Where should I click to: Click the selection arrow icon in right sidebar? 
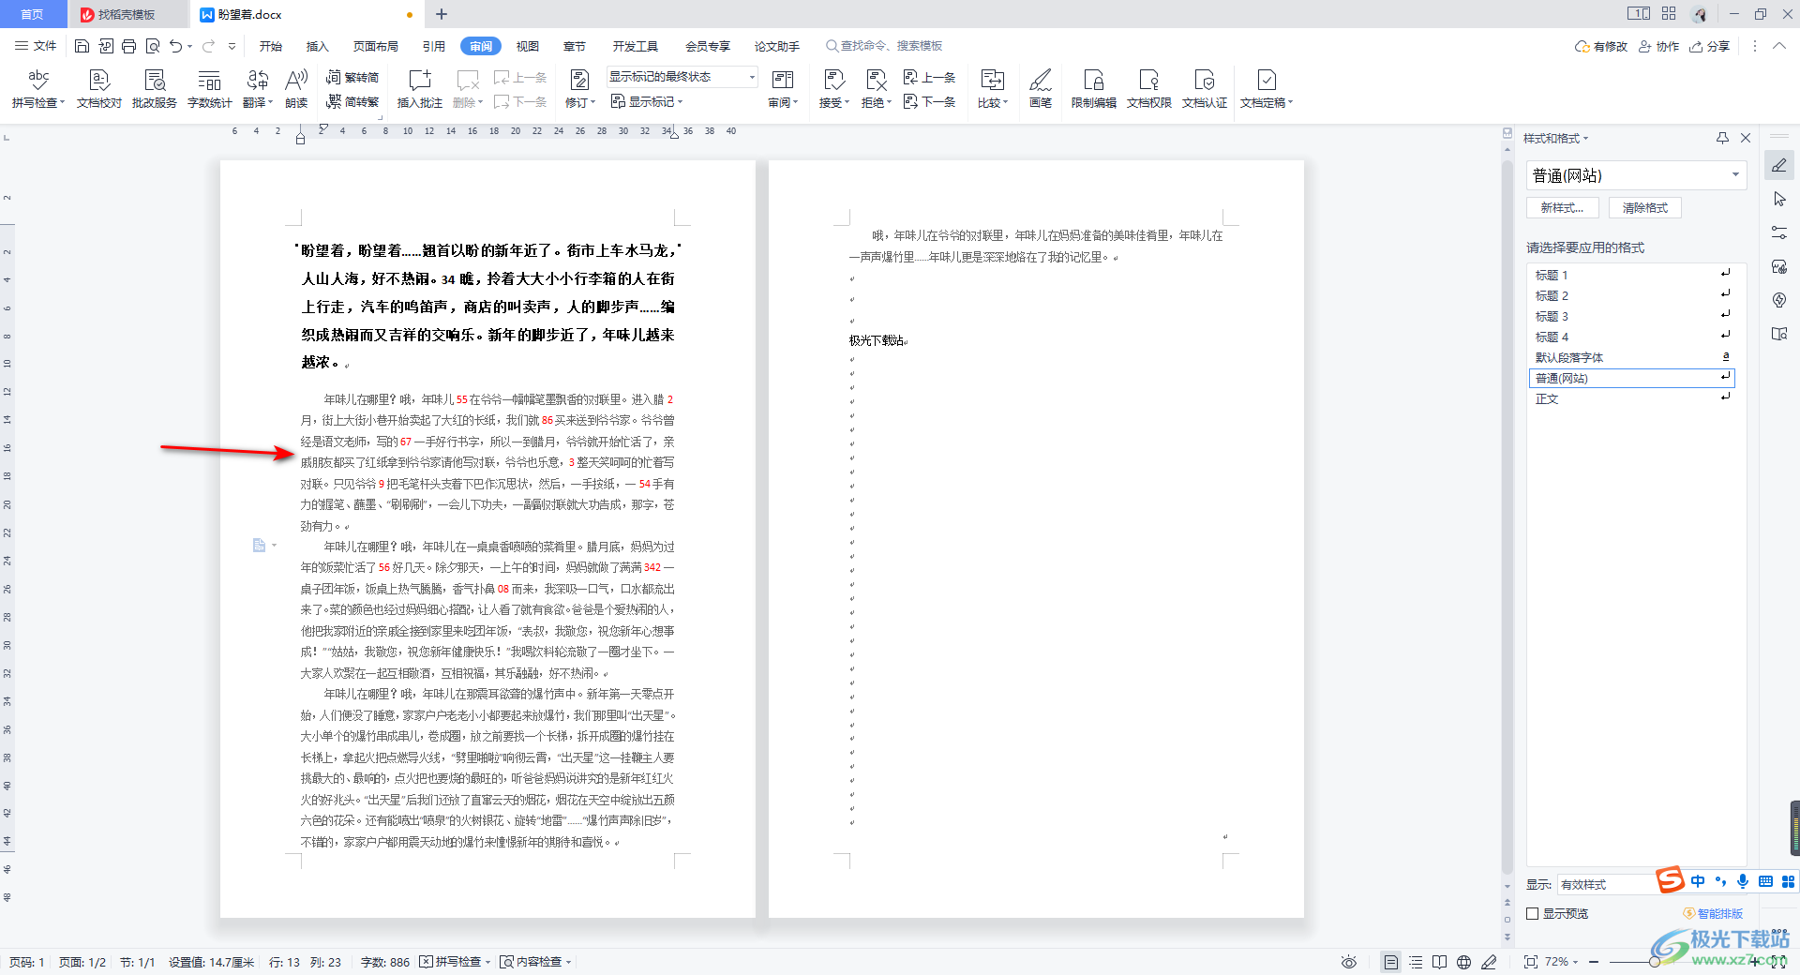pos(1779,199)
